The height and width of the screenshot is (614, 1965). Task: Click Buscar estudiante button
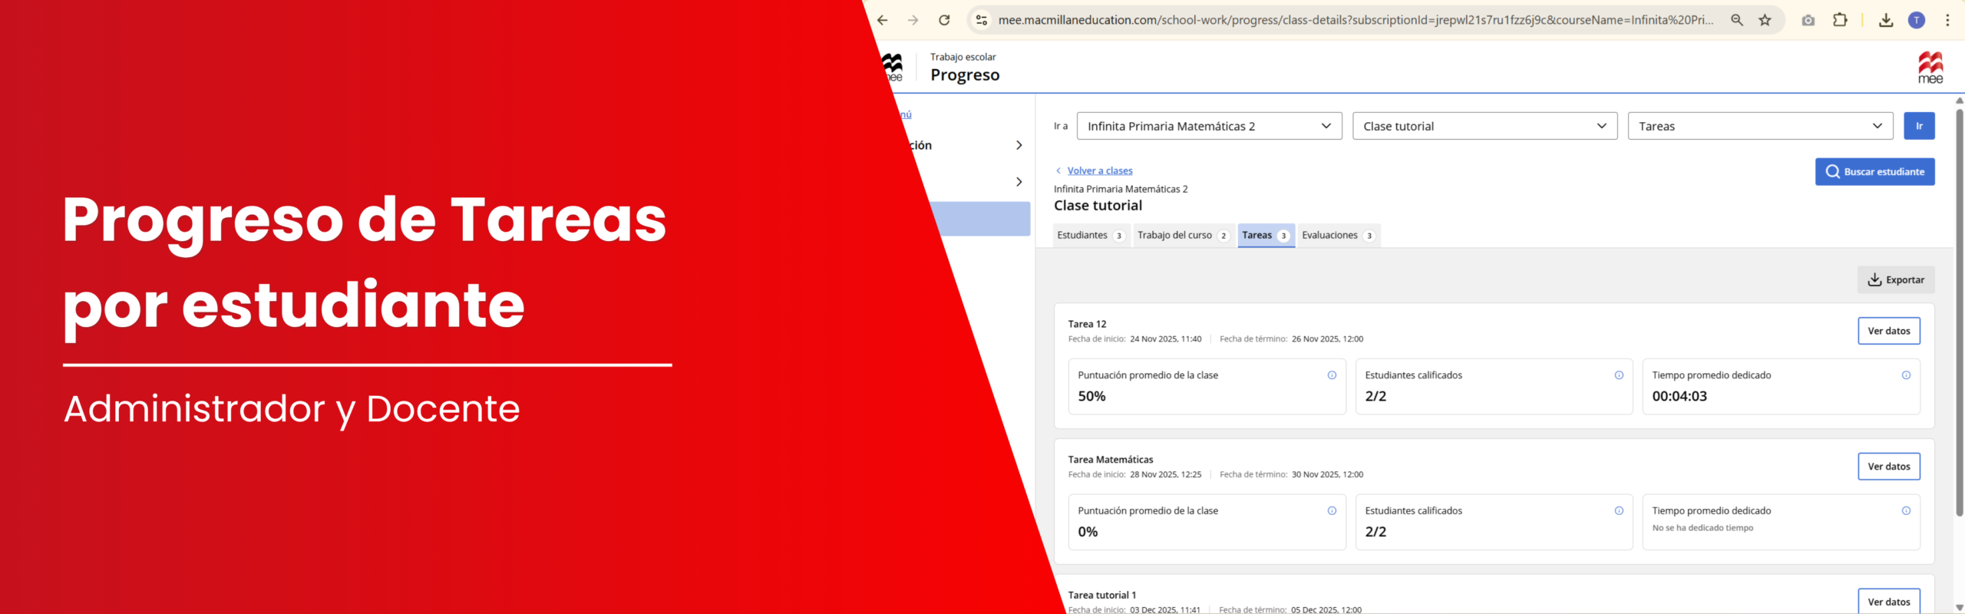click(x=1874, y=172)
